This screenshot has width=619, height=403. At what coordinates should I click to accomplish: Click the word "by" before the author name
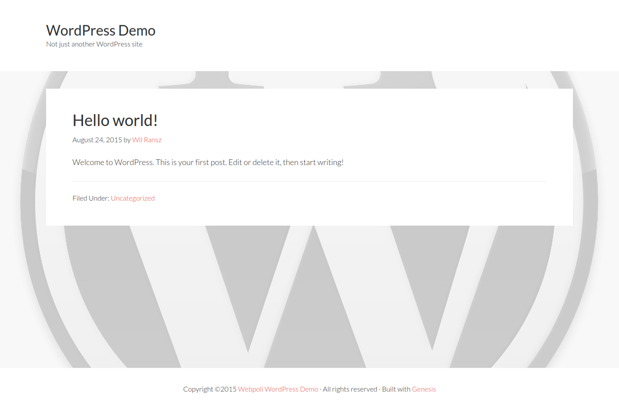pyautogui.click(x=127, y=140)
